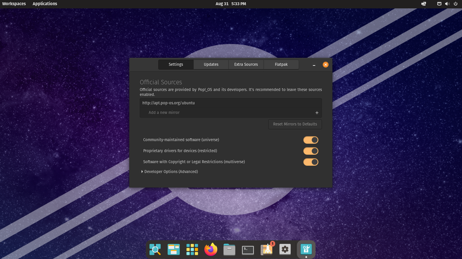This screenshot has height=259, width=462.
Task: Open the Settings gear in dock
Action: [285, 249]
